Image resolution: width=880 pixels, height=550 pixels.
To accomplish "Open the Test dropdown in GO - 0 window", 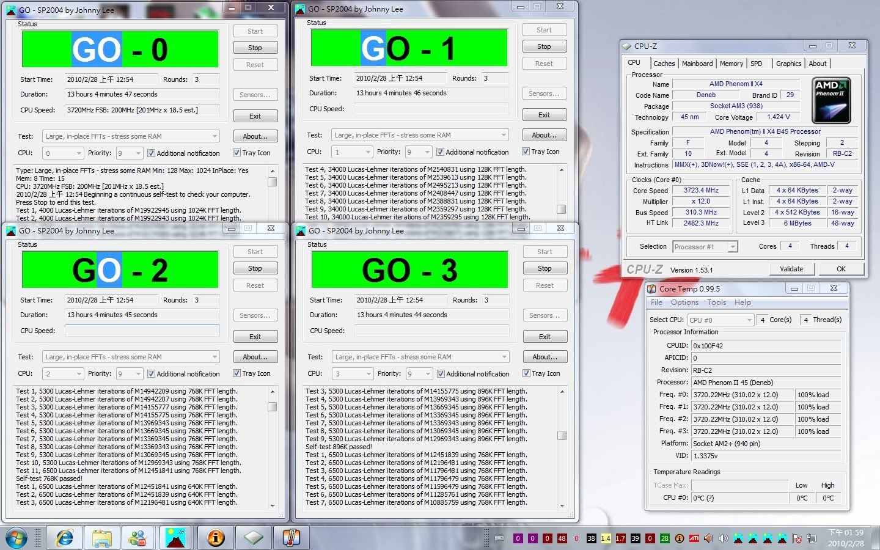I will (131, 136).
